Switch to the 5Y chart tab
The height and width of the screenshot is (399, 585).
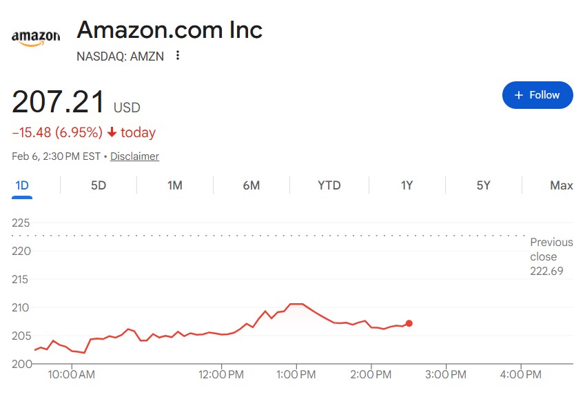[x=484, y=185]
